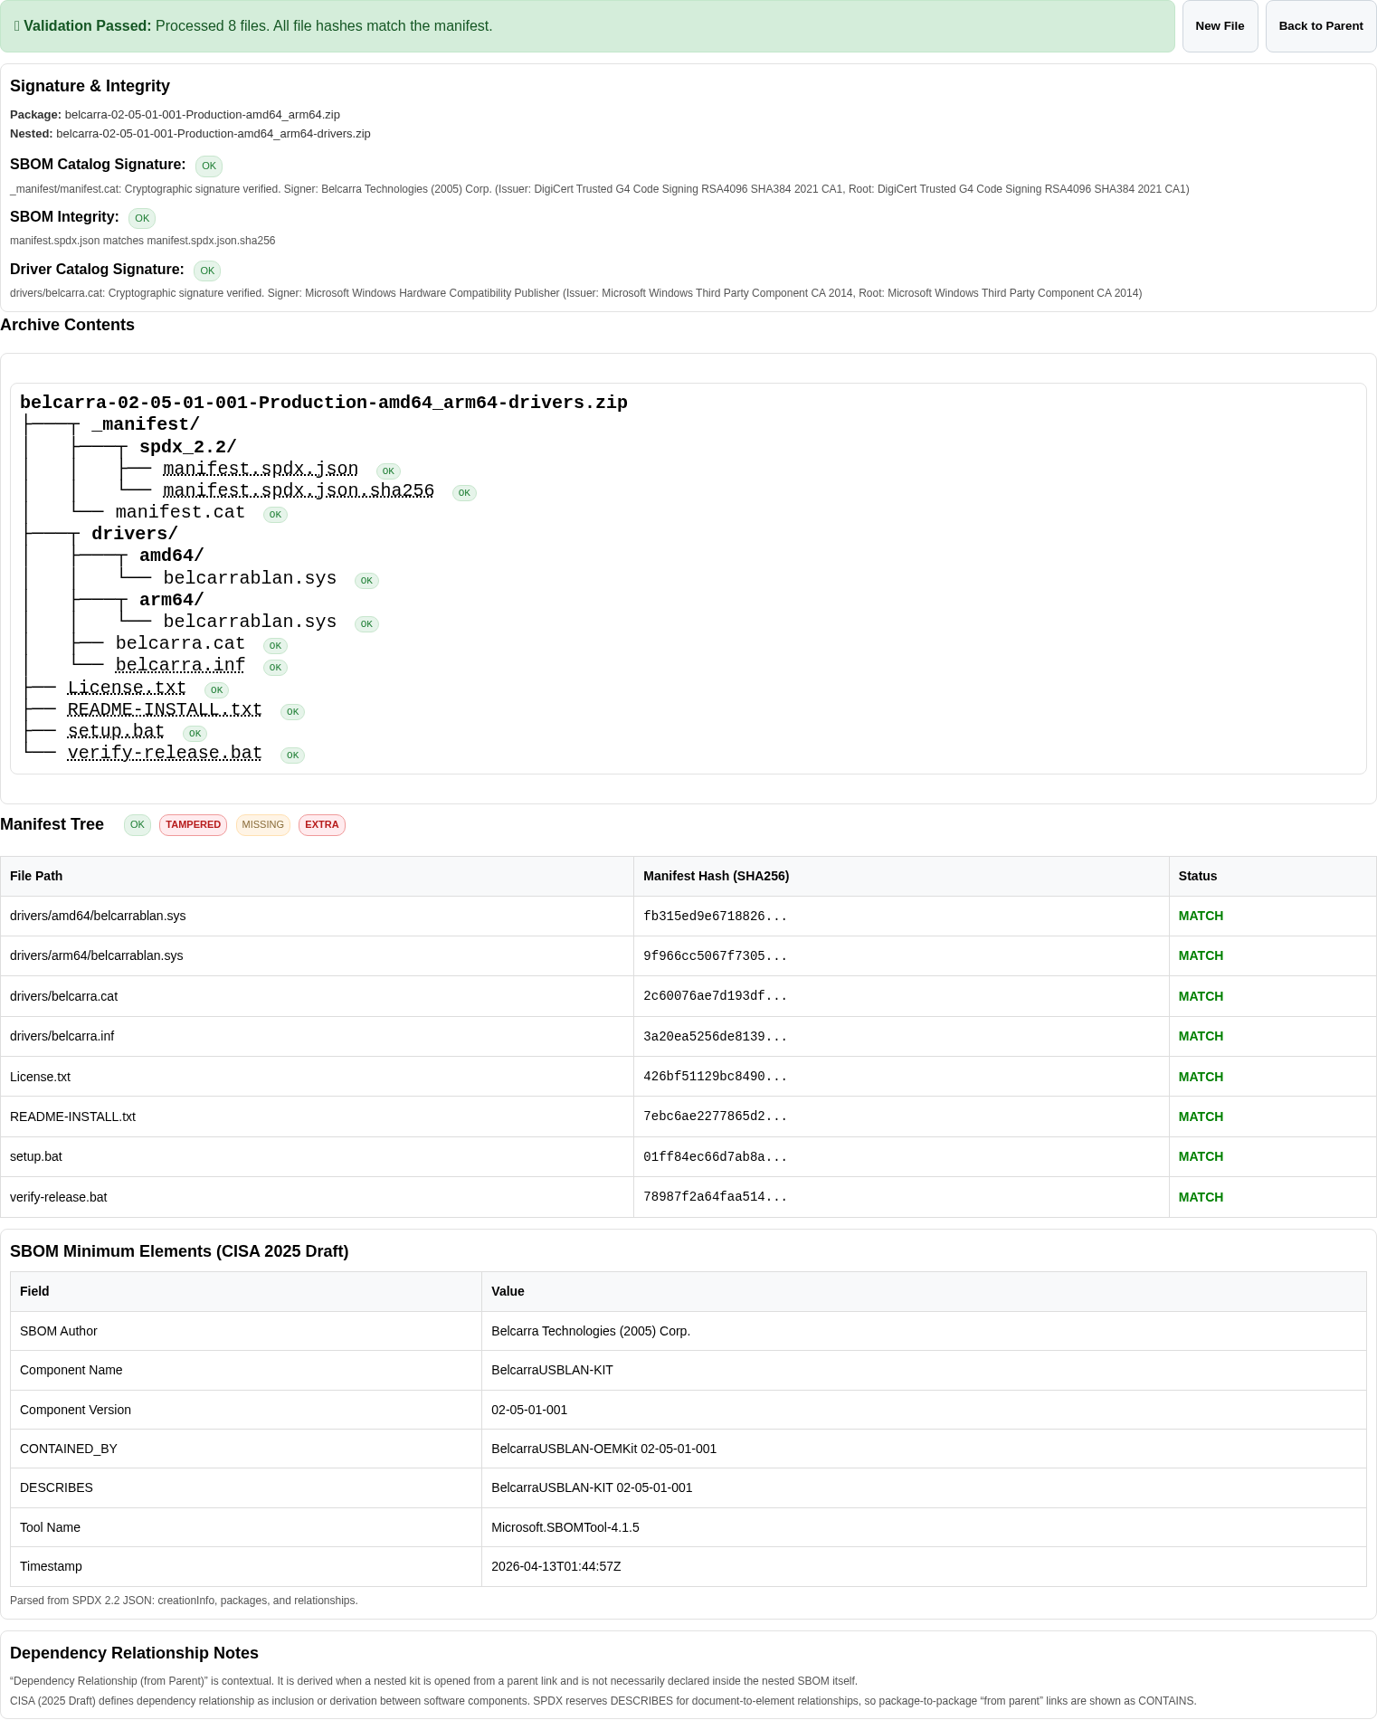Screen dimensions: 1377x1720
Task: Click the Validation Passed banner
Action: click(587, 26)
